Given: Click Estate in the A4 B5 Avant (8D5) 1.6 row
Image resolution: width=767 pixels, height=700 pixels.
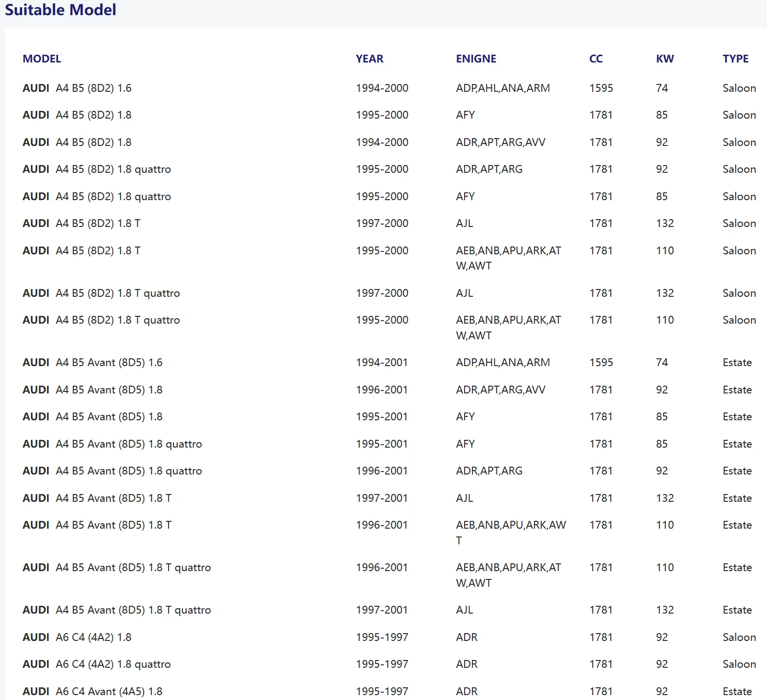Looking at the screenshot, I should 737,363.
